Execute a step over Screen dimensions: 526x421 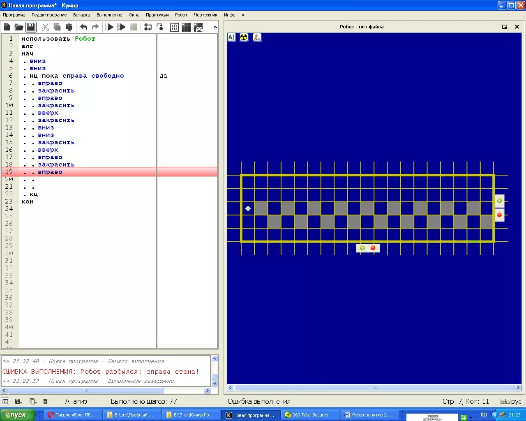[x=148, y=27]
